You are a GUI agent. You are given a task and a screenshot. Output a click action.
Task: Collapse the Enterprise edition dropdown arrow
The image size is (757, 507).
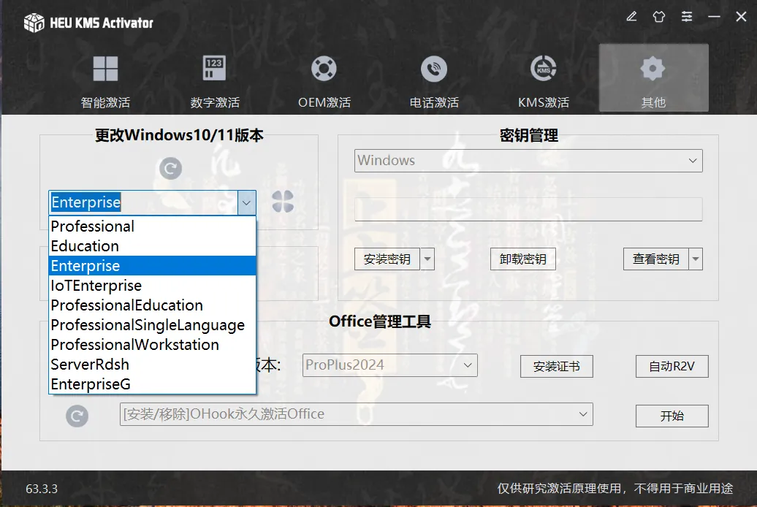[x=246, y=202]
